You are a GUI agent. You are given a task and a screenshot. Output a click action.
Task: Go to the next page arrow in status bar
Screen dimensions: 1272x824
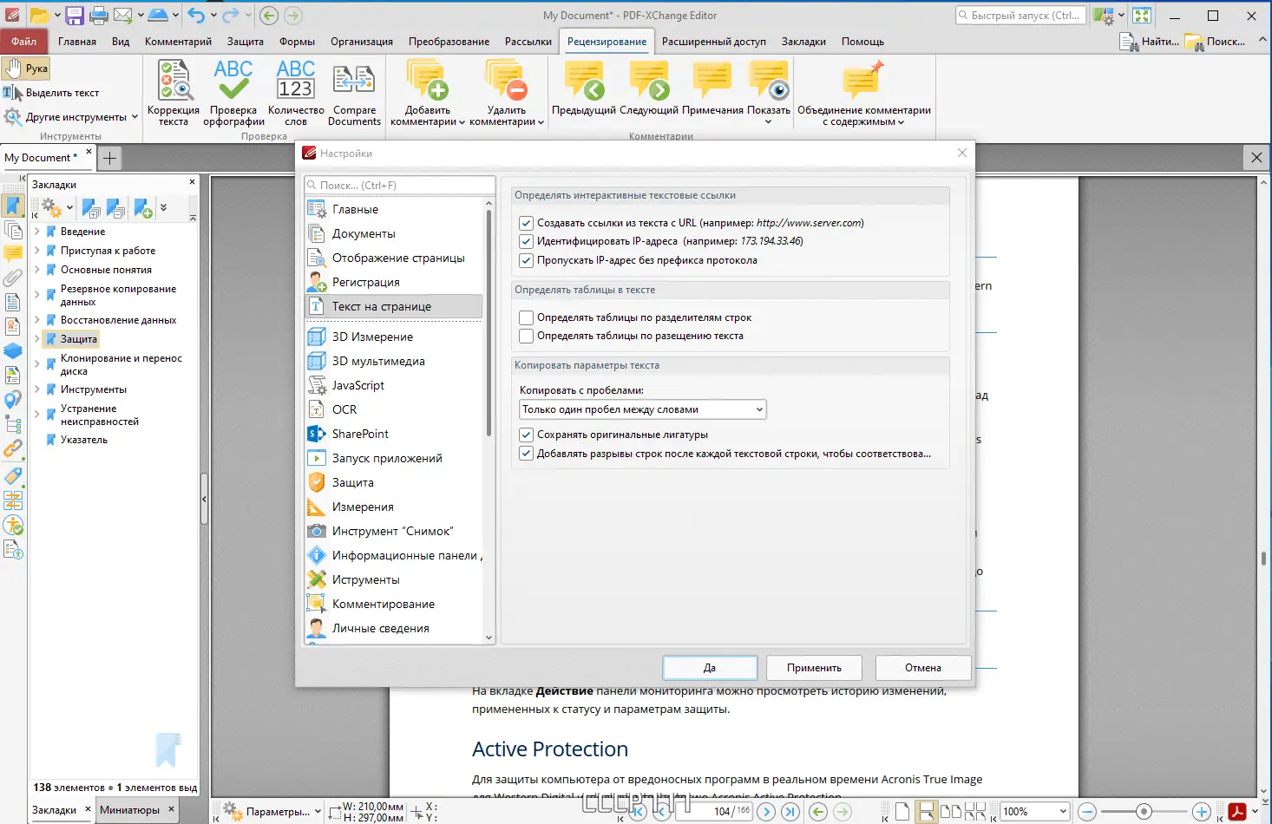pos(765,812)
